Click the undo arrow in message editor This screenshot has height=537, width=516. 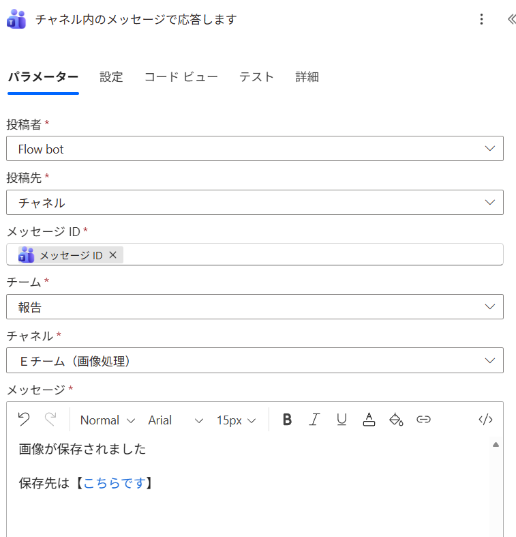[24, 419]
